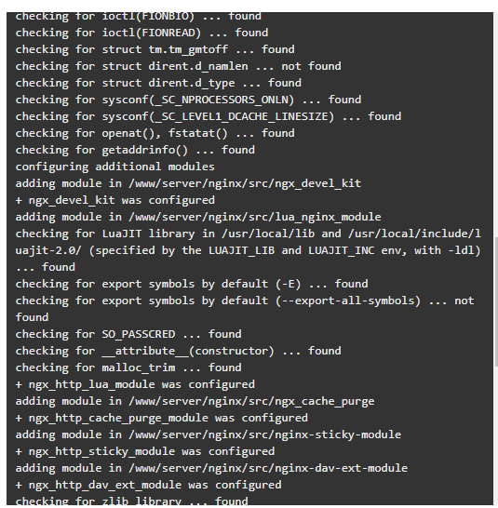The width and height of the screenshot is (498, 508).
Task: Click the '__attribute__(constructor)' line
Action: 178,351
